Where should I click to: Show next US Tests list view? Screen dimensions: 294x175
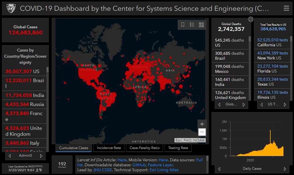point(285,105)
